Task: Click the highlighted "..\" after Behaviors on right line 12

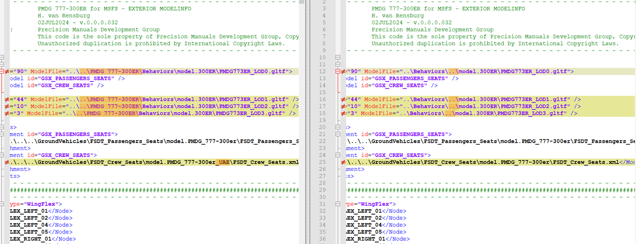Action: 453,72
